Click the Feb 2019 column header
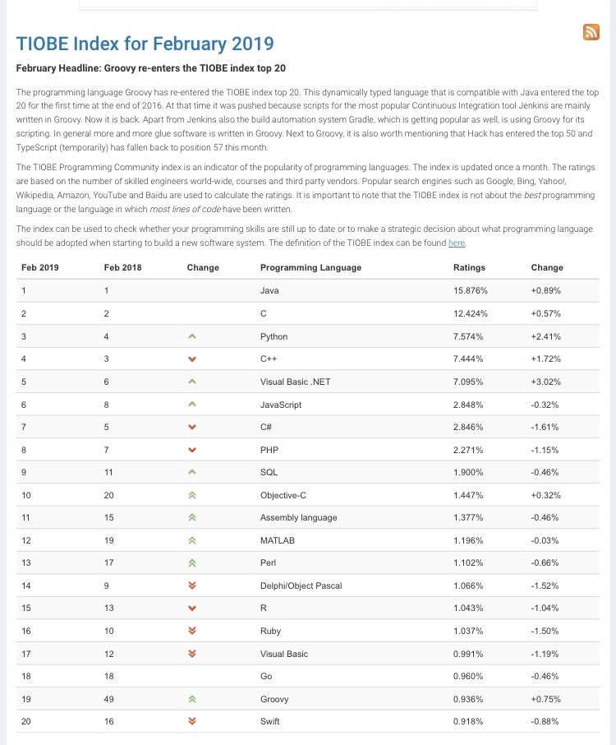616x745 pixels. pyautogui.click(x=39, y=267)
